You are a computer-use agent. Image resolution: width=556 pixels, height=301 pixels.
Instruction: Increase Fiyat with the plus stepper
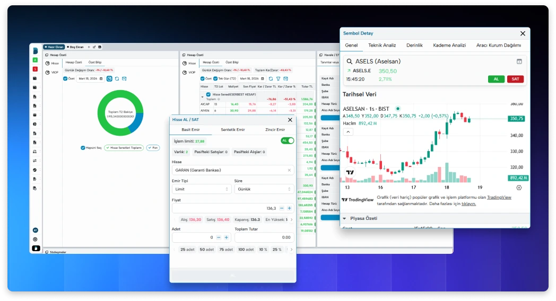tap(289, 208)
